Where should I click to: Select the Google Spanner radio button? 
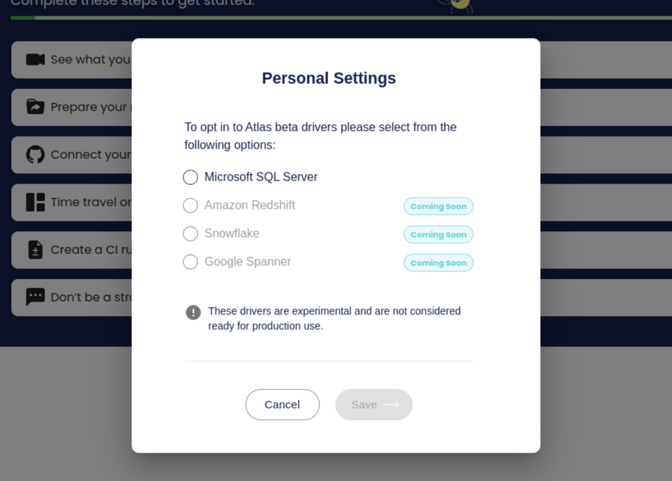pos(190,262)
